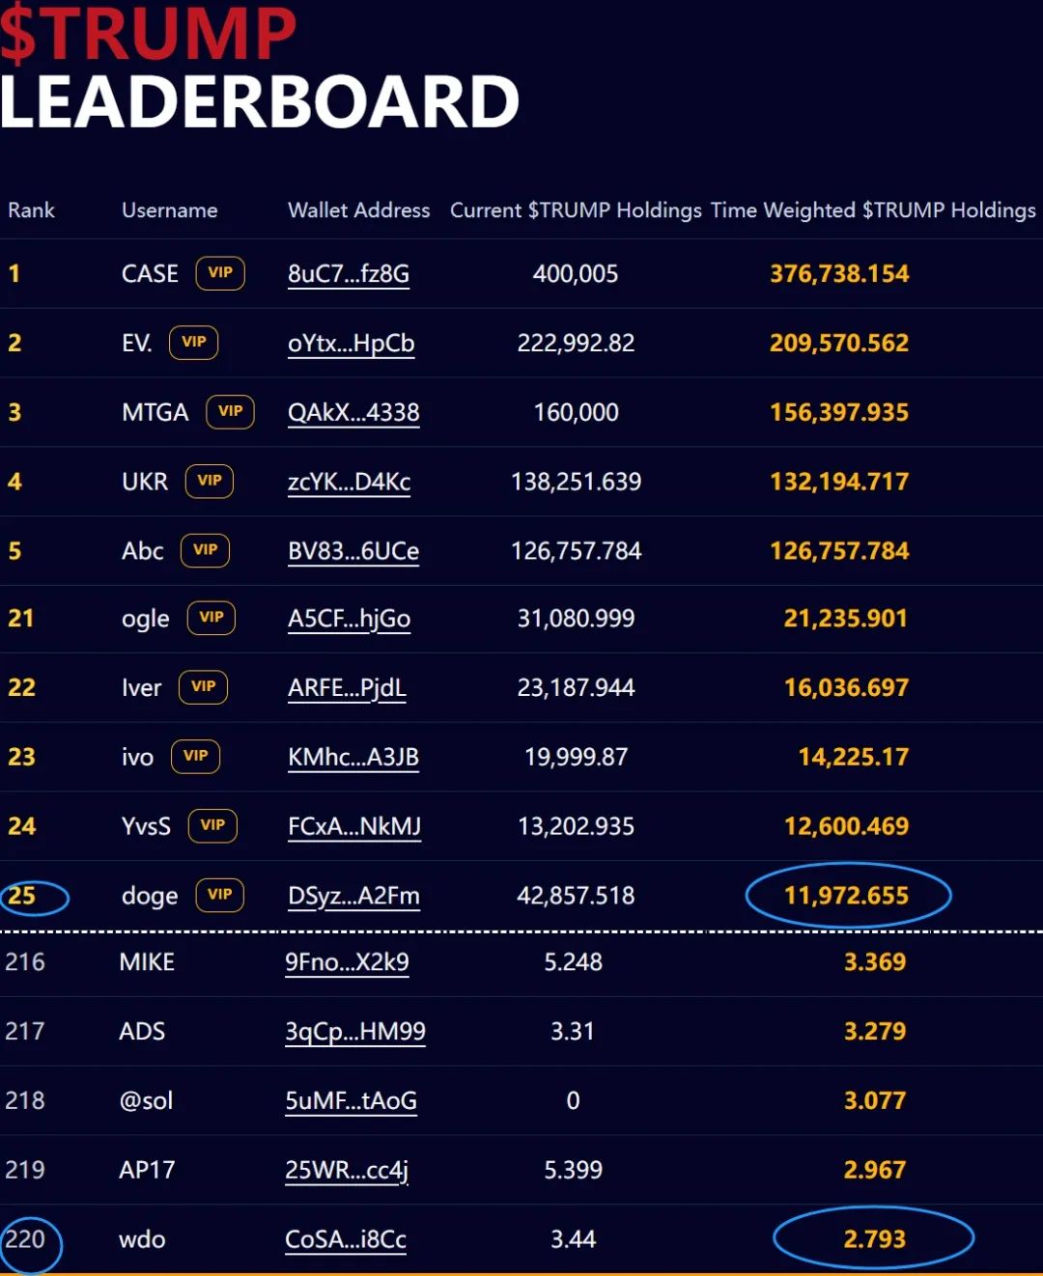Click the Time Weighted $TRUMP Holdings header
The image size is (1043, 1276).
point(873,210)
